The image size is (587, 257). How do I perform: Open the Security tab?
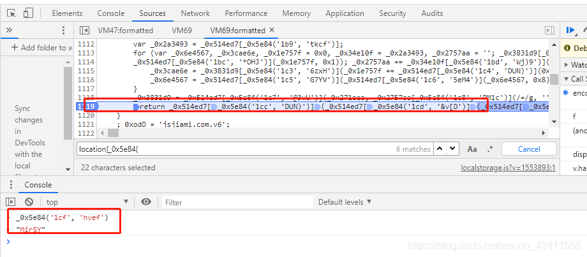point(392,13)
